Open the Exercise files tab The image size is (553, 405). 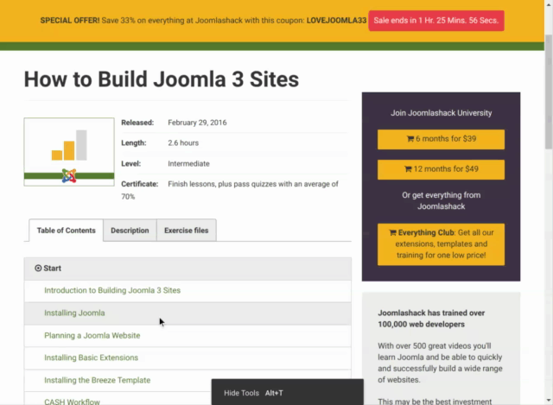[187, 231]
